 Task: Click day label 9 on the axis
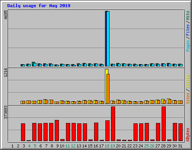(57, 146)
